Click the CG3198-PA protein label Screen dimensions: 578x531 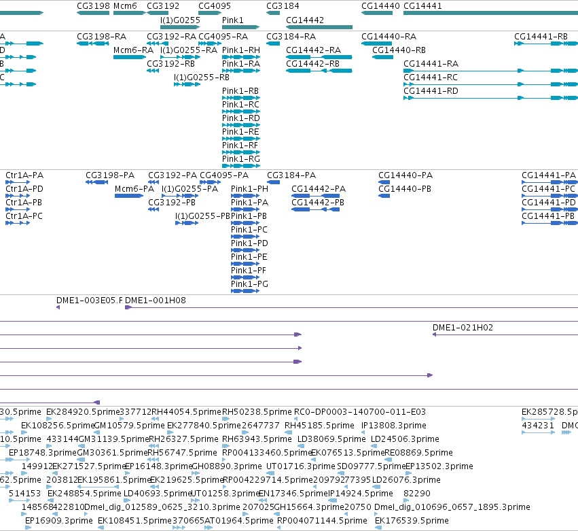point(110,175)
